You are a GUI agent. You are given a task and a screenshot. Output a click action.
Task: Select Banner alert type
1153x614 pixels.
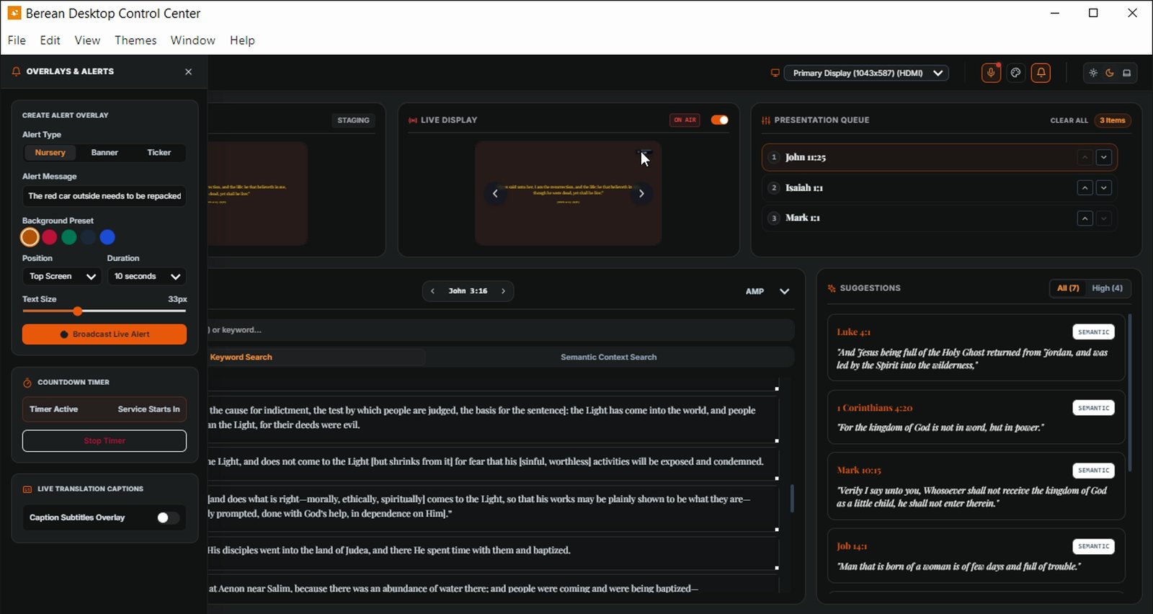(x=104, y=153)
